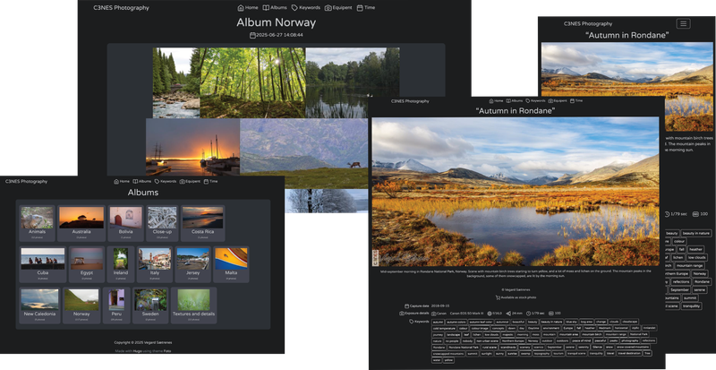716x370 pixels.
Task: Select the 'autumn colors' keyword tag
Action: 456,322
